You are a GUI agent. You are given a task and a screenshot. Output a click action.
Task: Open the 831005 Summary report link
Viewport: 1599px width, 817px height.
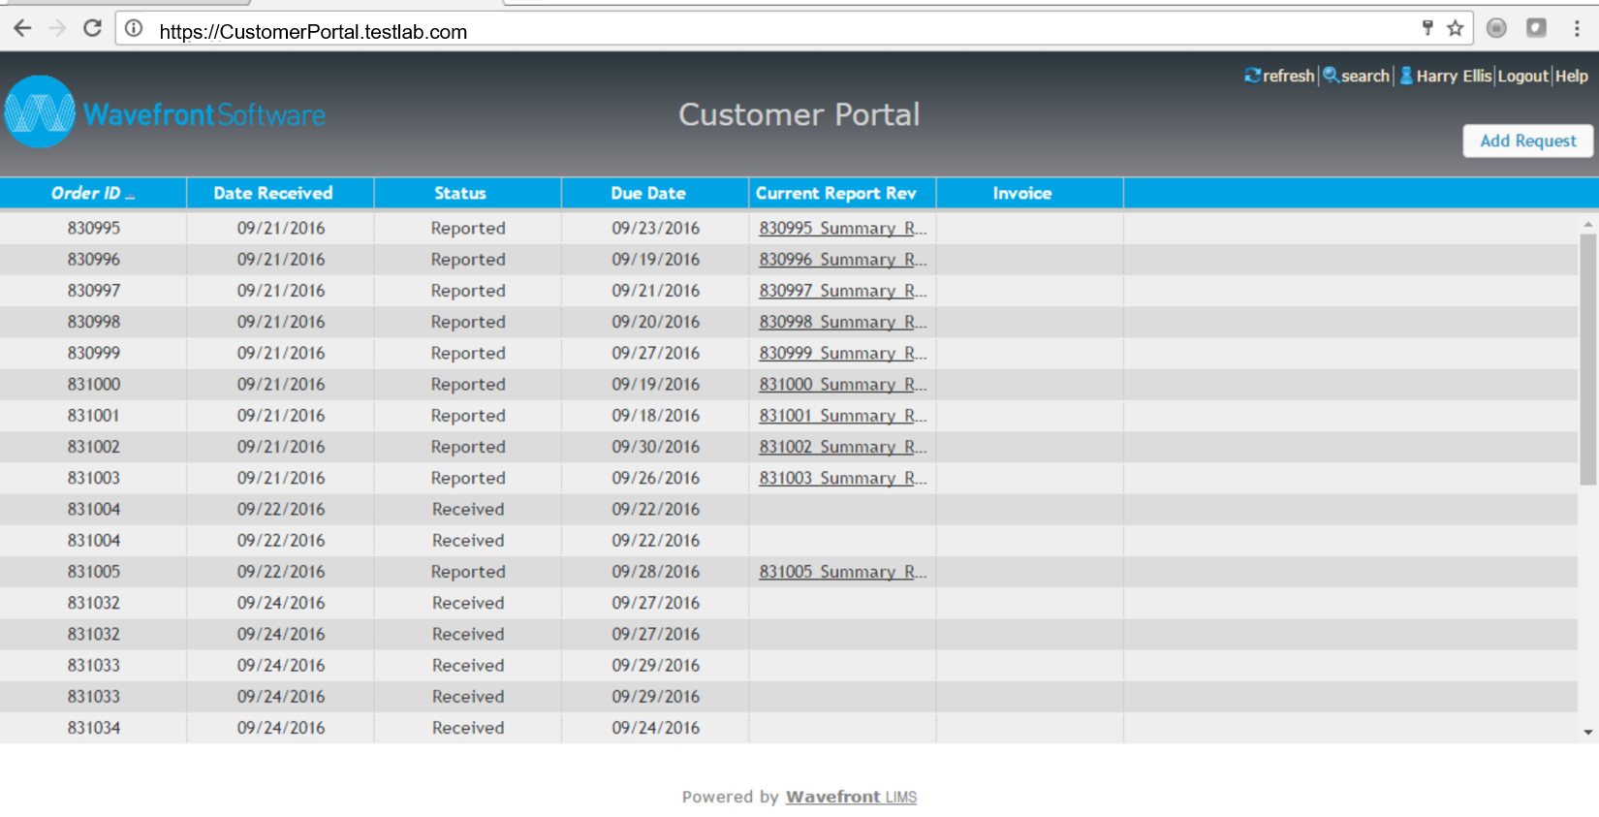842,572
